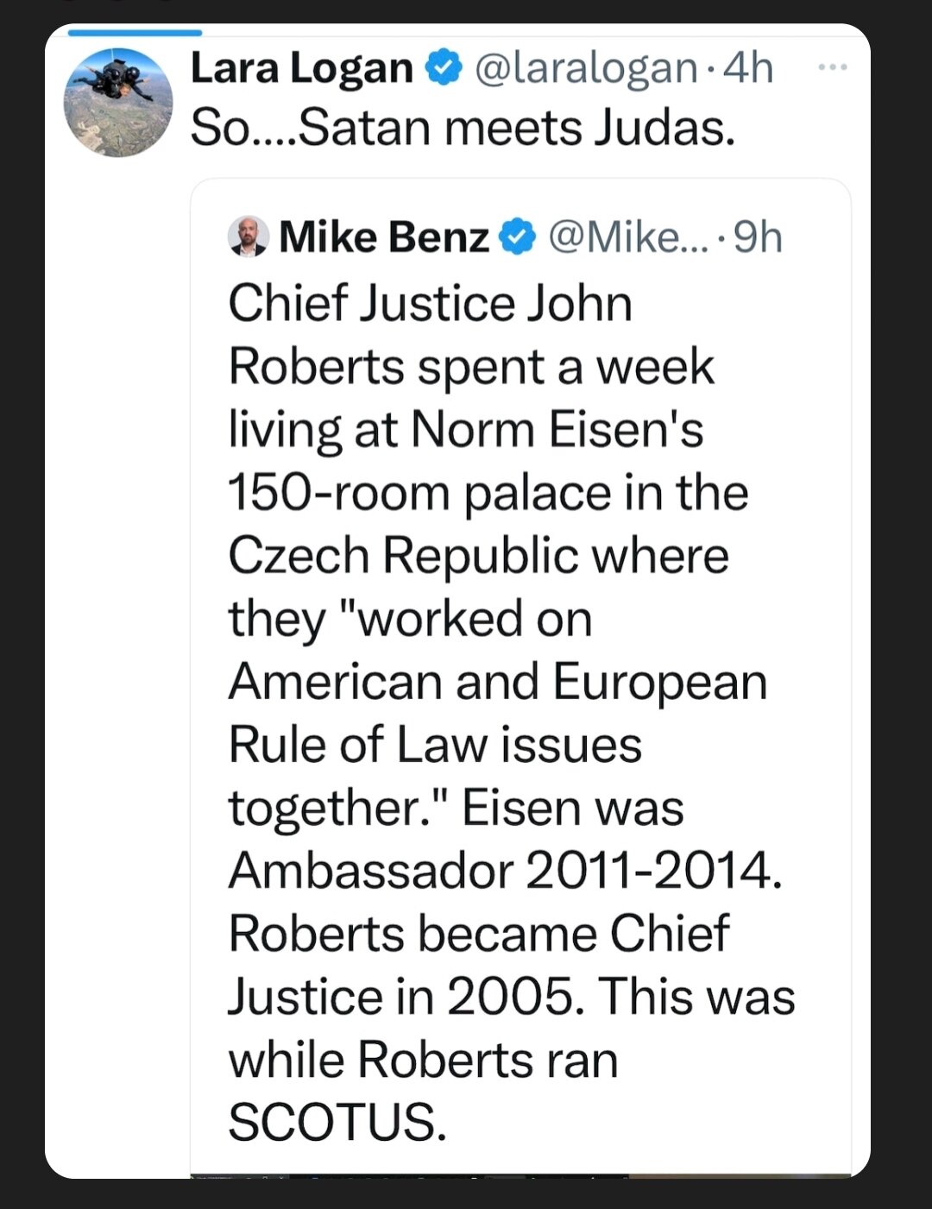Open the three-dot dropdown at top right
Image resolution: width=932 pixels, height=1209 pixels.
coord(834,65)
